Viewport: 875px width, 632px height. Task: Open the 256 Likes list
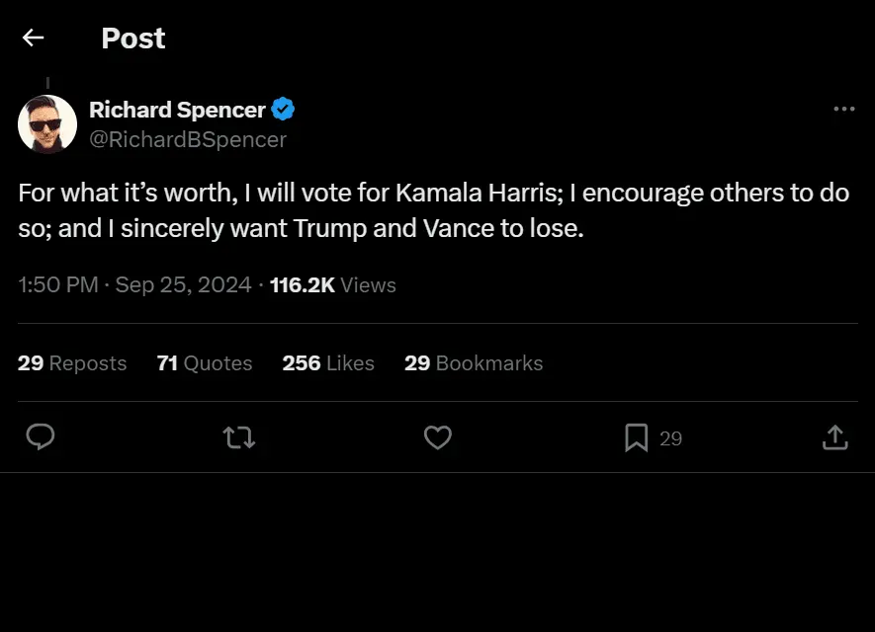coord(328,363)
